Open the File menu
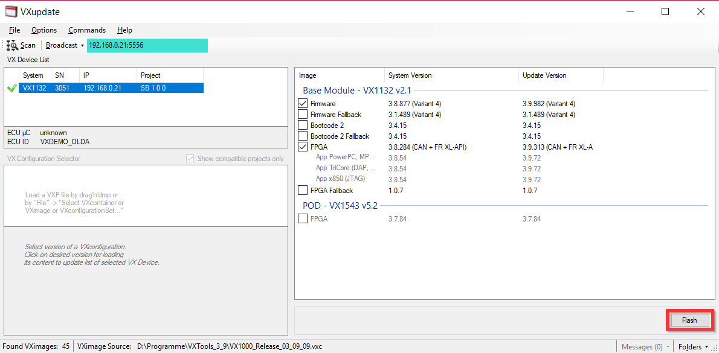 tap(15, 30)
